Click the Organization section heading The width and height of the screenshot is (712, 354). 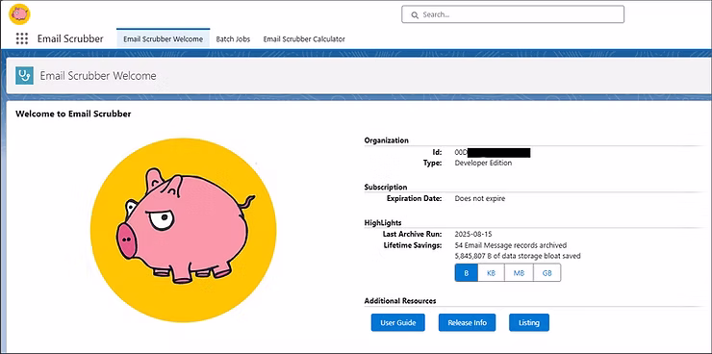click(386, 140)
